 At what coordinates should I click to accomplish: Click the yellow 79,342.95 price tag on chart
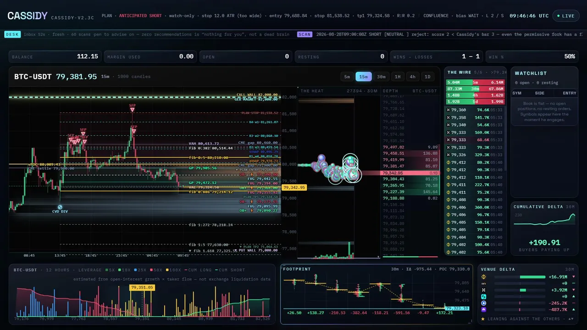click(294, 187)
